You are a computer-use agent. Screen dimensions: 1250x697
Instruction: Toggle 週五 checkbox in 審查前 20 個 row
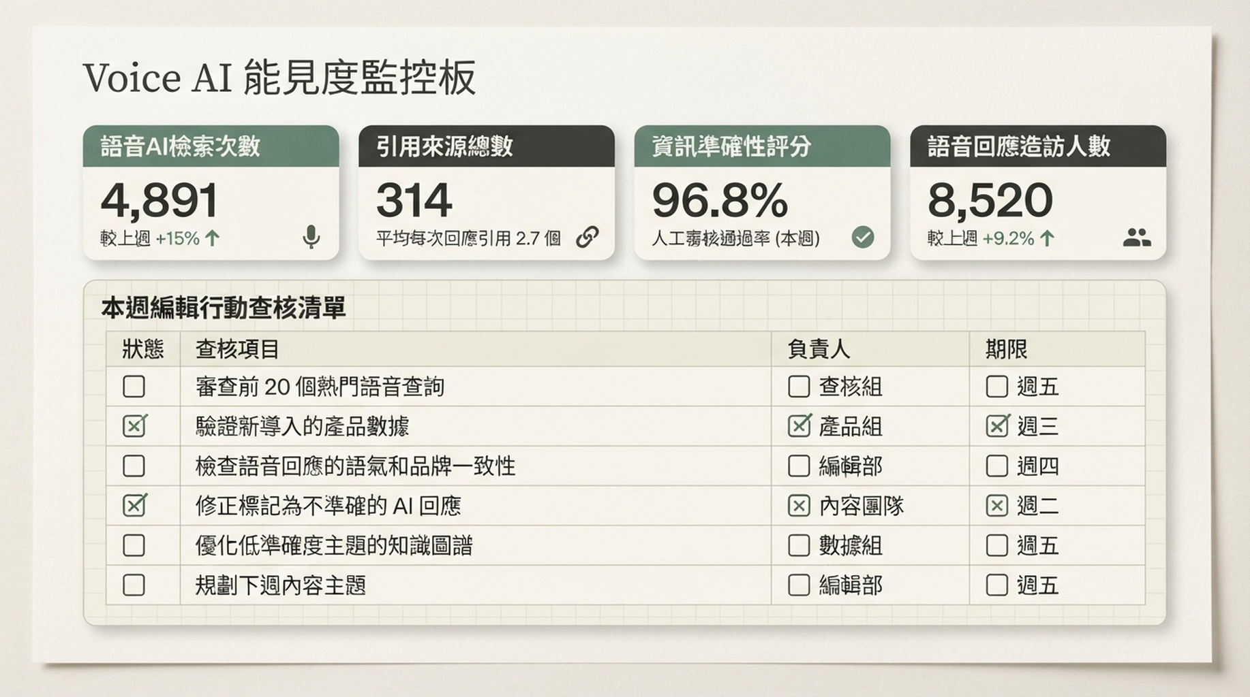(997, 387)
